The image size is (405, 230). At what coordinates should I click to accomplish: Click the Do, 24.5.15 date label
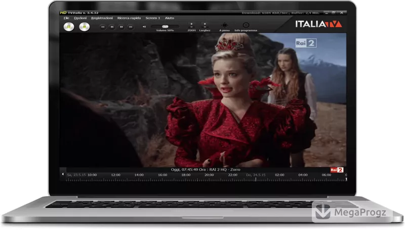point(256,175)
